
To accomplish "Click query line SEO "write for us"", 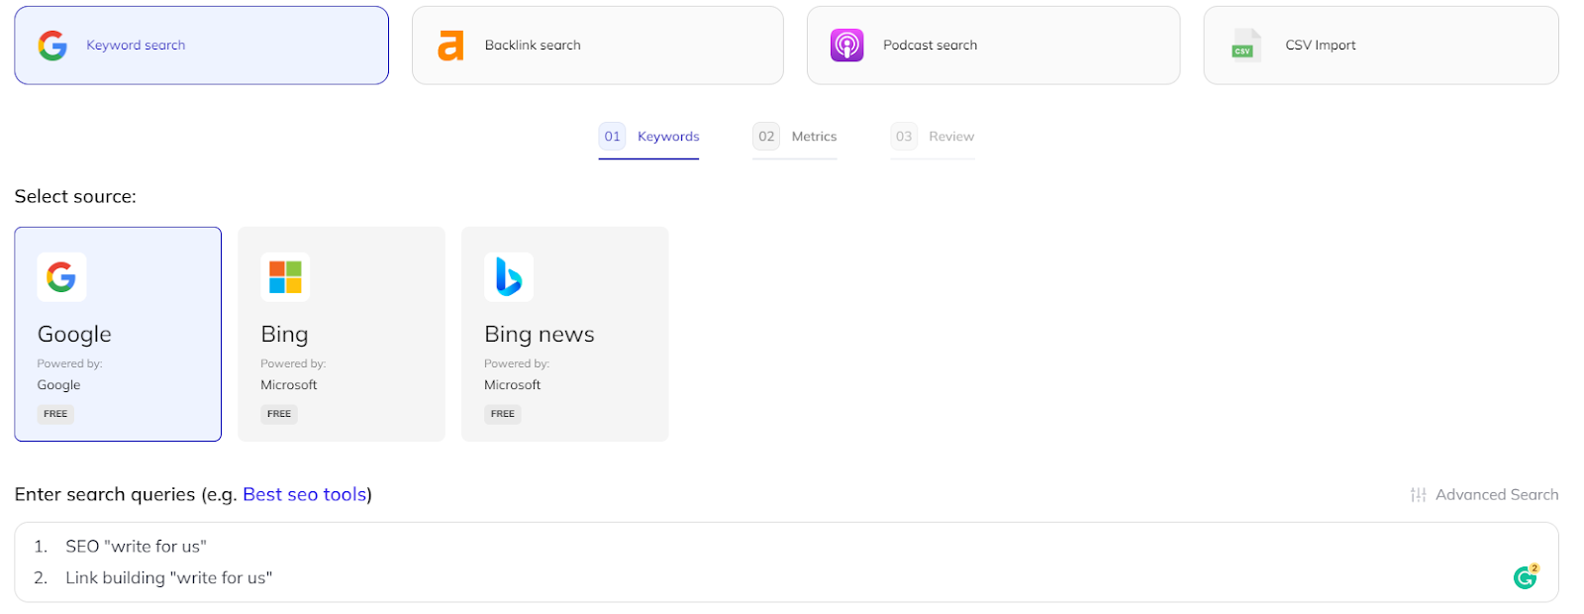I will coord(136,547).
